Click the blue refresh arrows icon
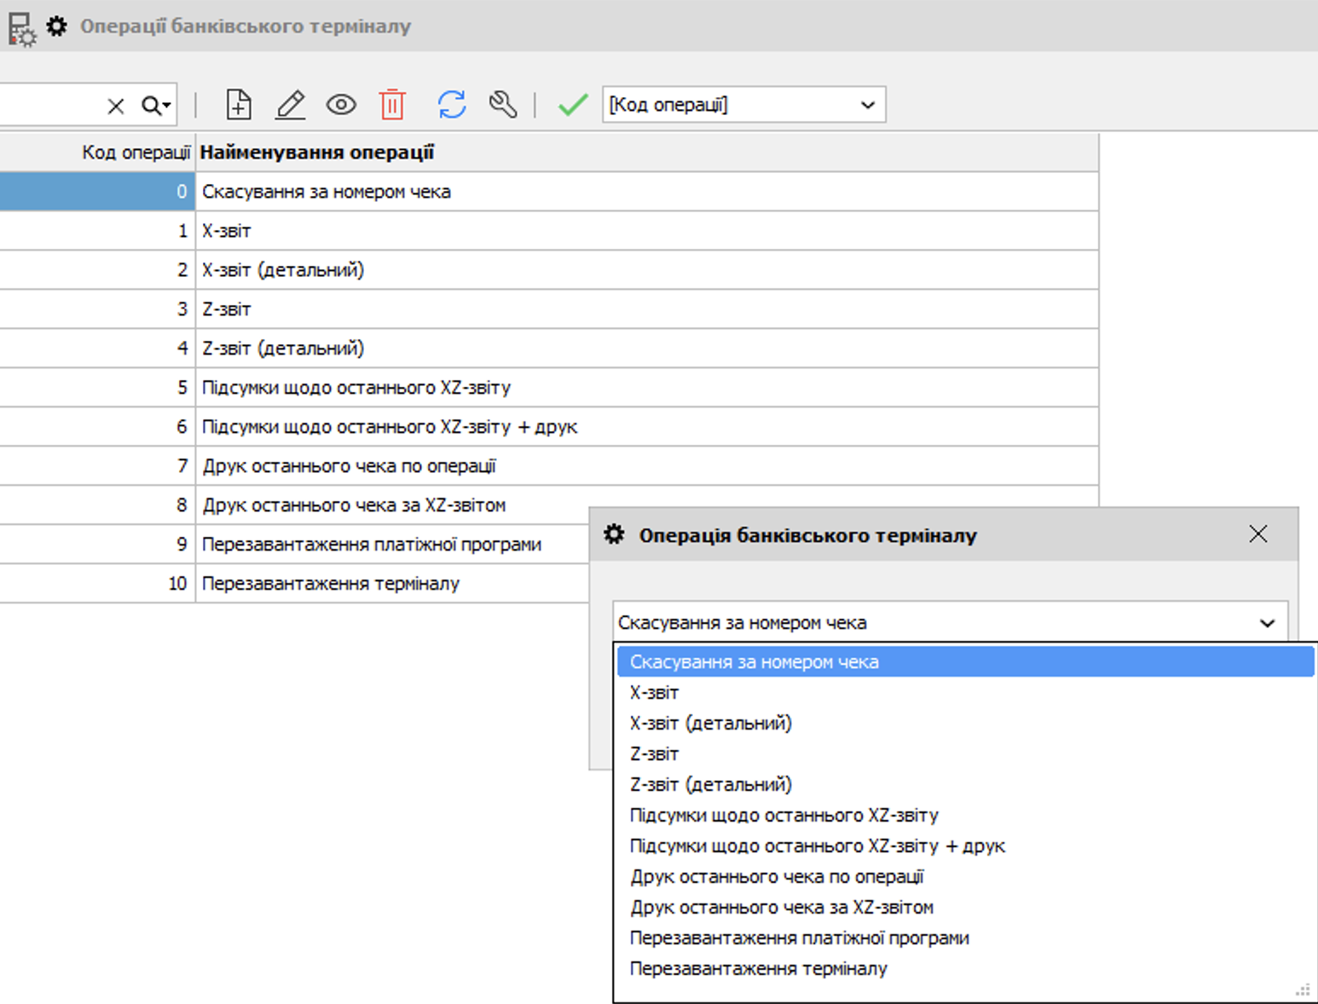 [x=452, y=105]
